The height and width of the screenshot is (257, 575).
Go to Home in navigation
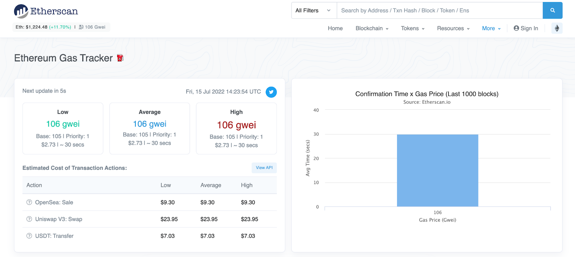(335, 28)
